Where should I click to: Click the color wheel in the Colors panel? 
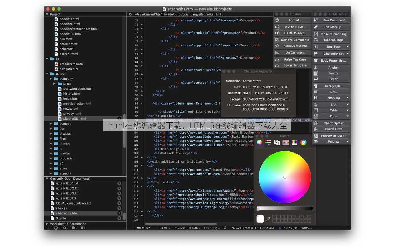click(285, 177)
